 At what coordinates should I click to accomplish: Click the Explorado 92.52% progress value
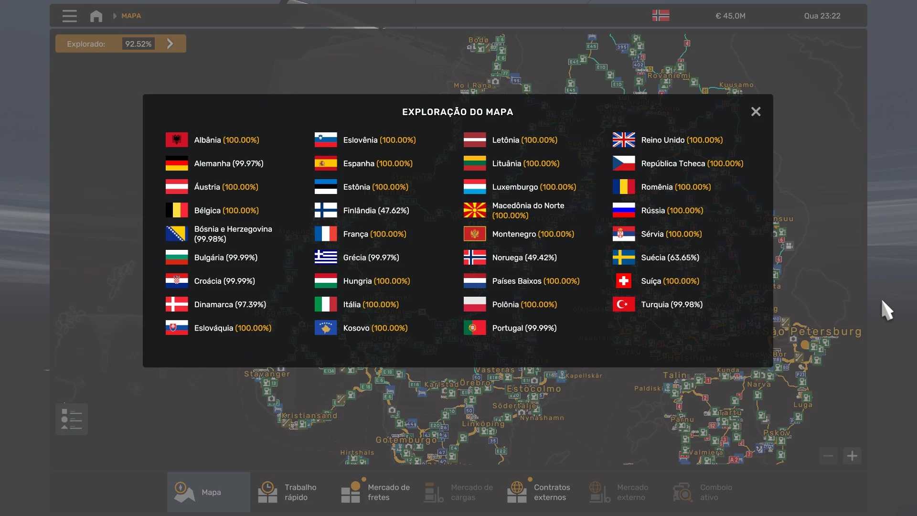[138, 44]
